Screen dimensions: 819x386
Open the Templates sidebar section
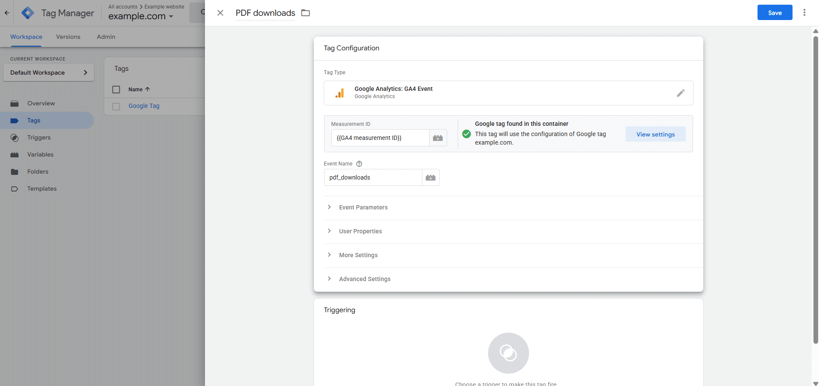pyautogui.click(x=41, y=189)
